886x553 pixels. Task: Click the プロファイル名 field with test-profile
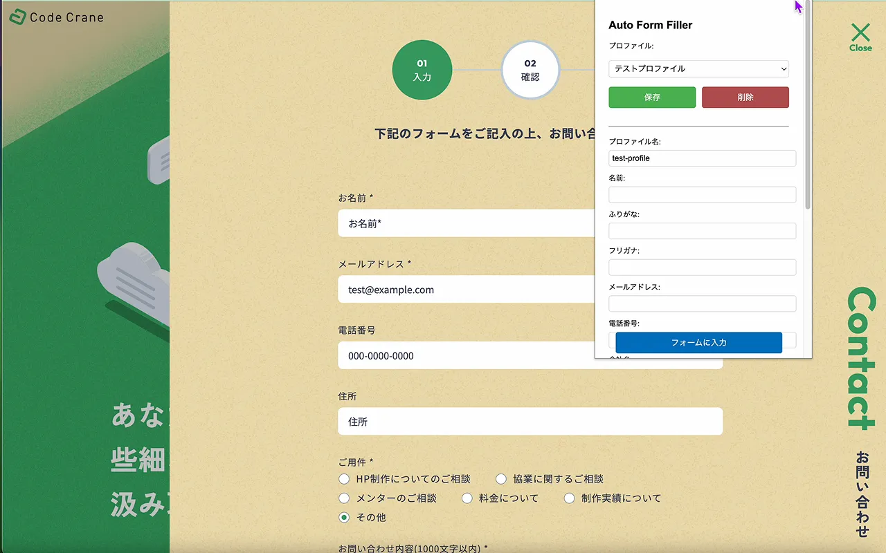click(702, 158)
